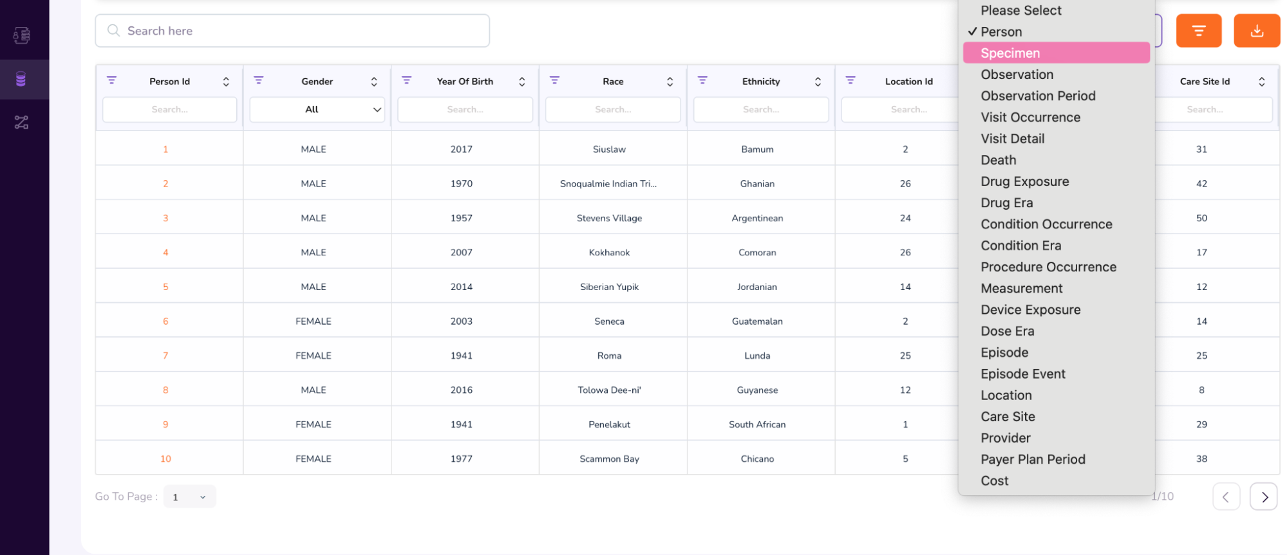Click the Race column search box
1287x555 pixels.
pyautogui.click(x=612, y=109)
